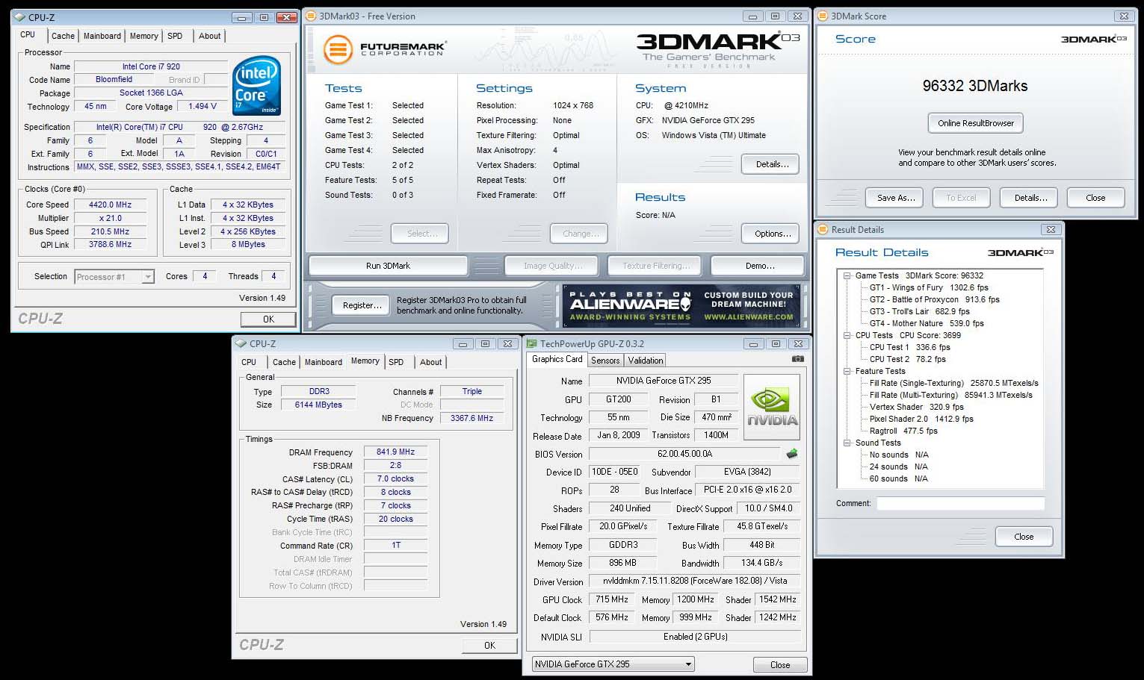Click the NVIDIA logo in GPU-Z
The image size is (1144, 680).
pyautogui.click(x=772, y=406)
